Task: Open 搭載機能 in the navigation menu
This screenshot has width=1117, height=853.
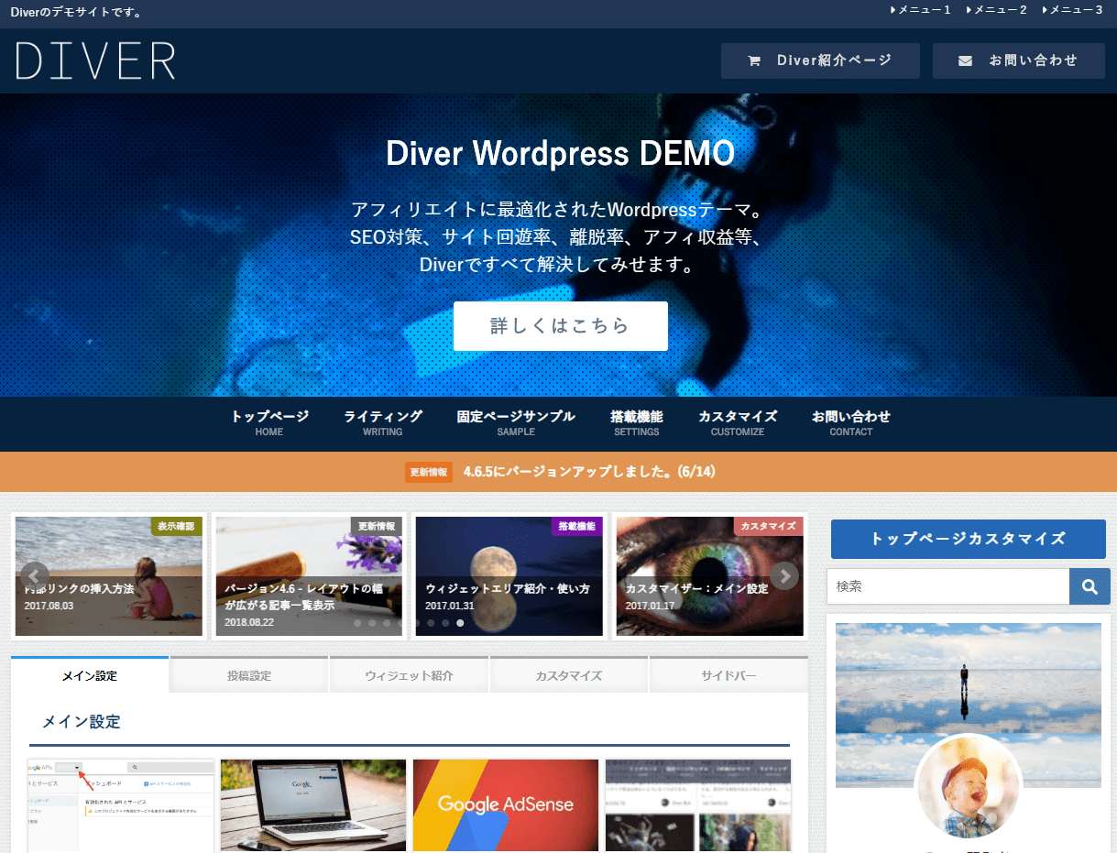Action: pos(637,422)
